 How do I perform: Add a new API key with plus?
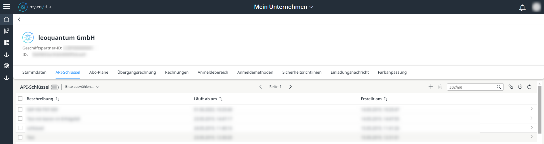(431, 87)
